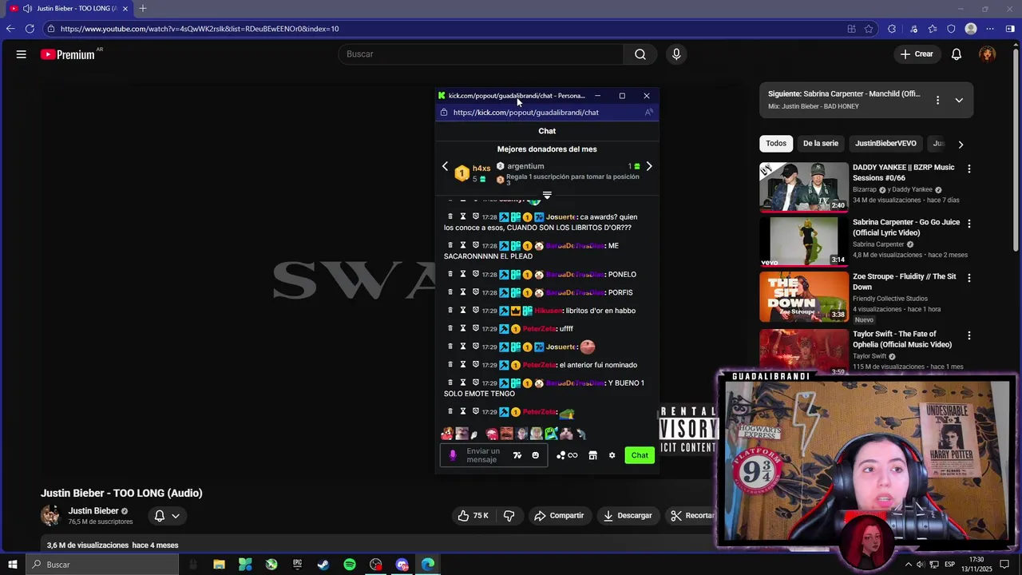Click the Descargar download button

[628, 516]
